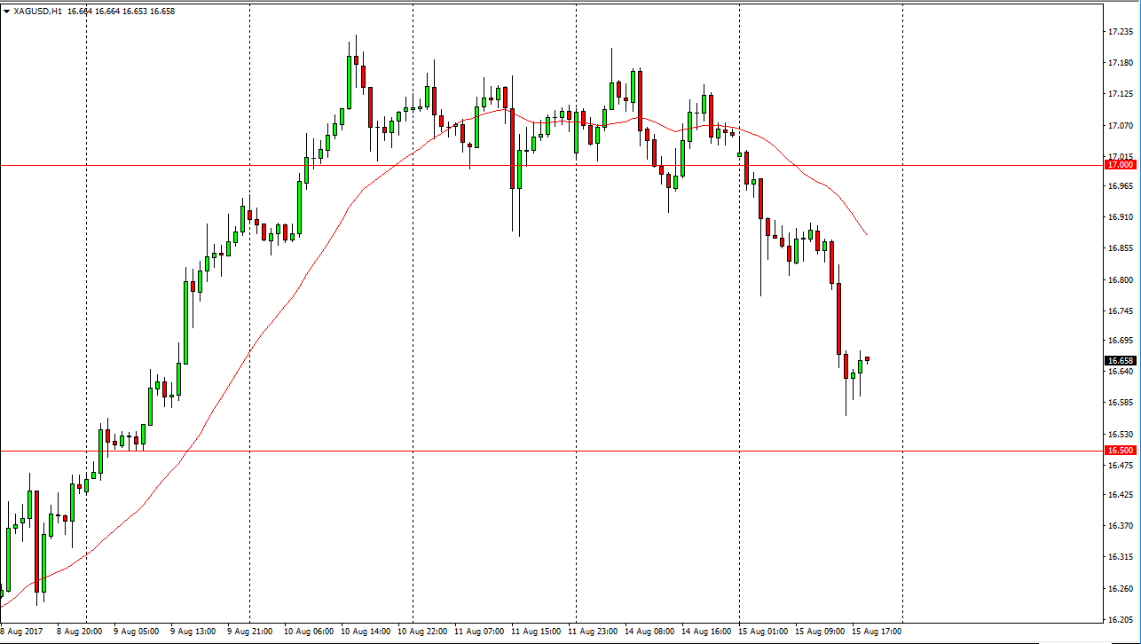Click the black 16.658 current price tag

(1120, 361)
